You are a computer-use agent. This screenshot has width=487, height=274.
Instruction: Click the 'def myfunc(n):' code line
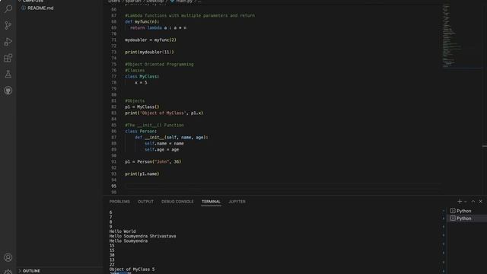[142, 21]
